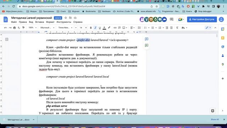Viewport: 227px width, 128px height.
Task: Open the Инструменты menu
Action: tap(64, 22)
